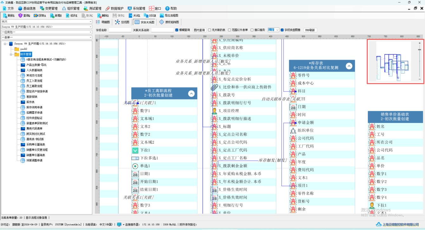Collapse the 库存表 entity card
Image resolution: width=425 pixels, height=230 pixels.
[349, 66]
